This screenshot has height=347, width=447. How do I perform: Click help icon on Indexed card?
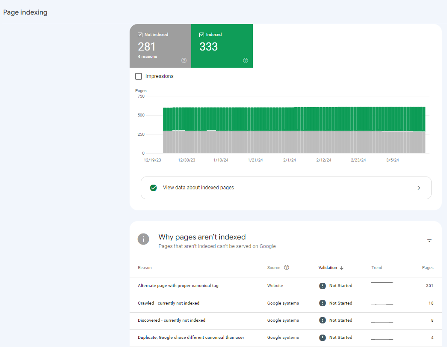coord(246,60)
